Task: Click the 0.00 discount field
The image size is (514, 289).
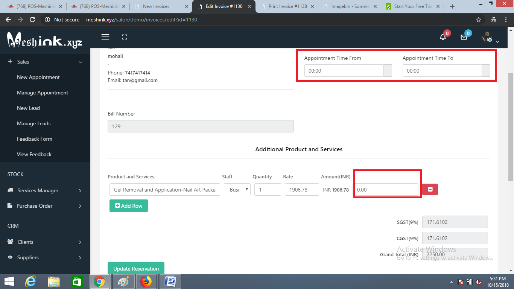Action: [x=387, y=190]
